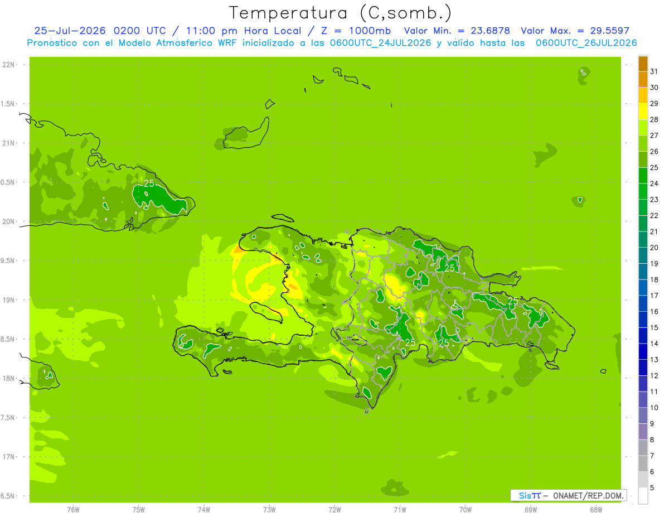Pick the dark blue swatch between 12 and 13
Screen dimensions: 669x517
point(643,368)
